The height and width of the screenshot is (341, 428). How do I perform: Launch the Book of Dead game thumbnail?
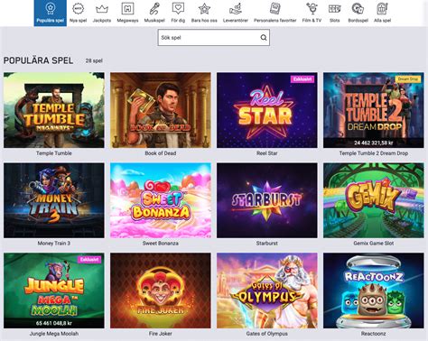click(161, 110)
